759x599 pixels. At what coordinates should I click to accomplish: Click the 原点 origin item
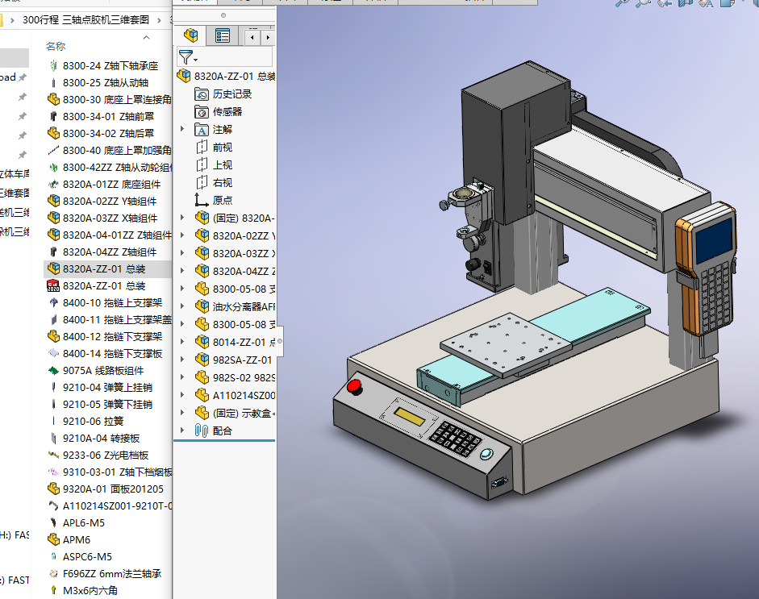tap(222, 201)
